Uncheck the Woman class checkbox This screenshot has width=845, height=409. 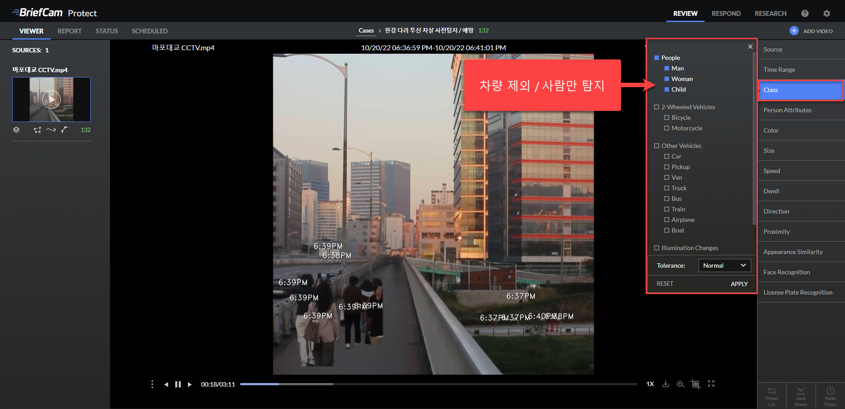tap(667, 79)
